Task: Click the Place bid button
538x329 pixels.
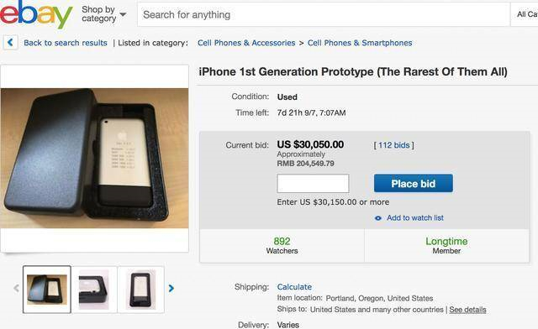Action: 413,183
